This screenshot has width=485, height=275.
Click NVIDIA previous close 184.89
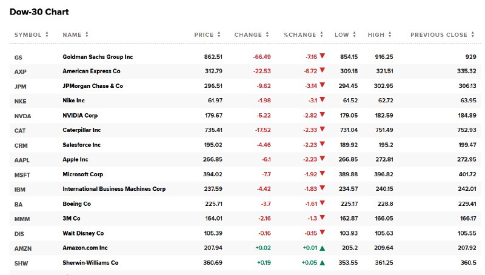tap(467, 116)
